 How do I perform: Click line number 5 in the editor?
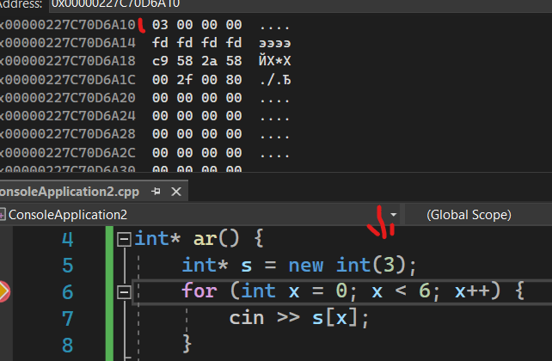pyautogui.click(x=68, y=266)
